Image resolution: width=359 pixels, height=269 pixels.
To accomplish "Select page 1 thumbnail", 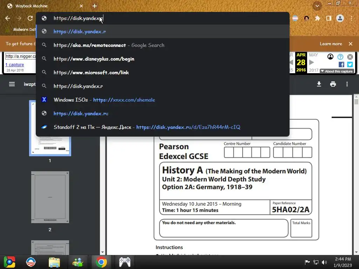I will click(50, 128).
